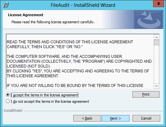Click the license text scroll up arrow
This screenshot has height=127, width=166.
point(156,37)
